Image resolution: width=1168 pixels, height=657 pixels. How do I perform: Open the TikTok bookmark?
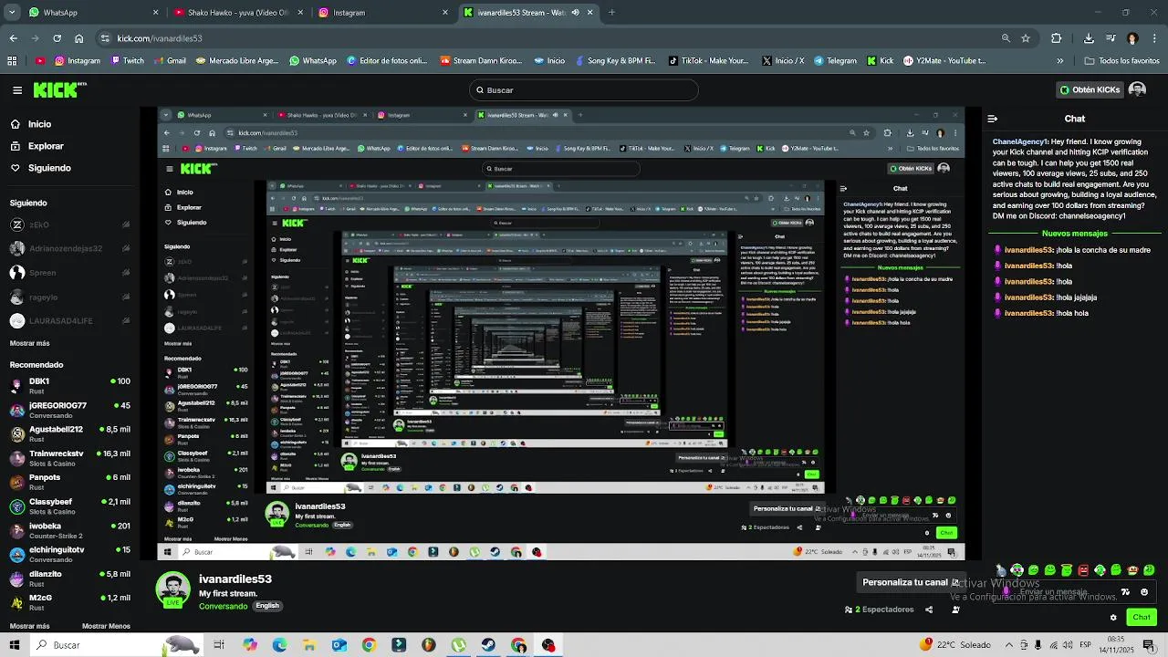tap(709, 61)
